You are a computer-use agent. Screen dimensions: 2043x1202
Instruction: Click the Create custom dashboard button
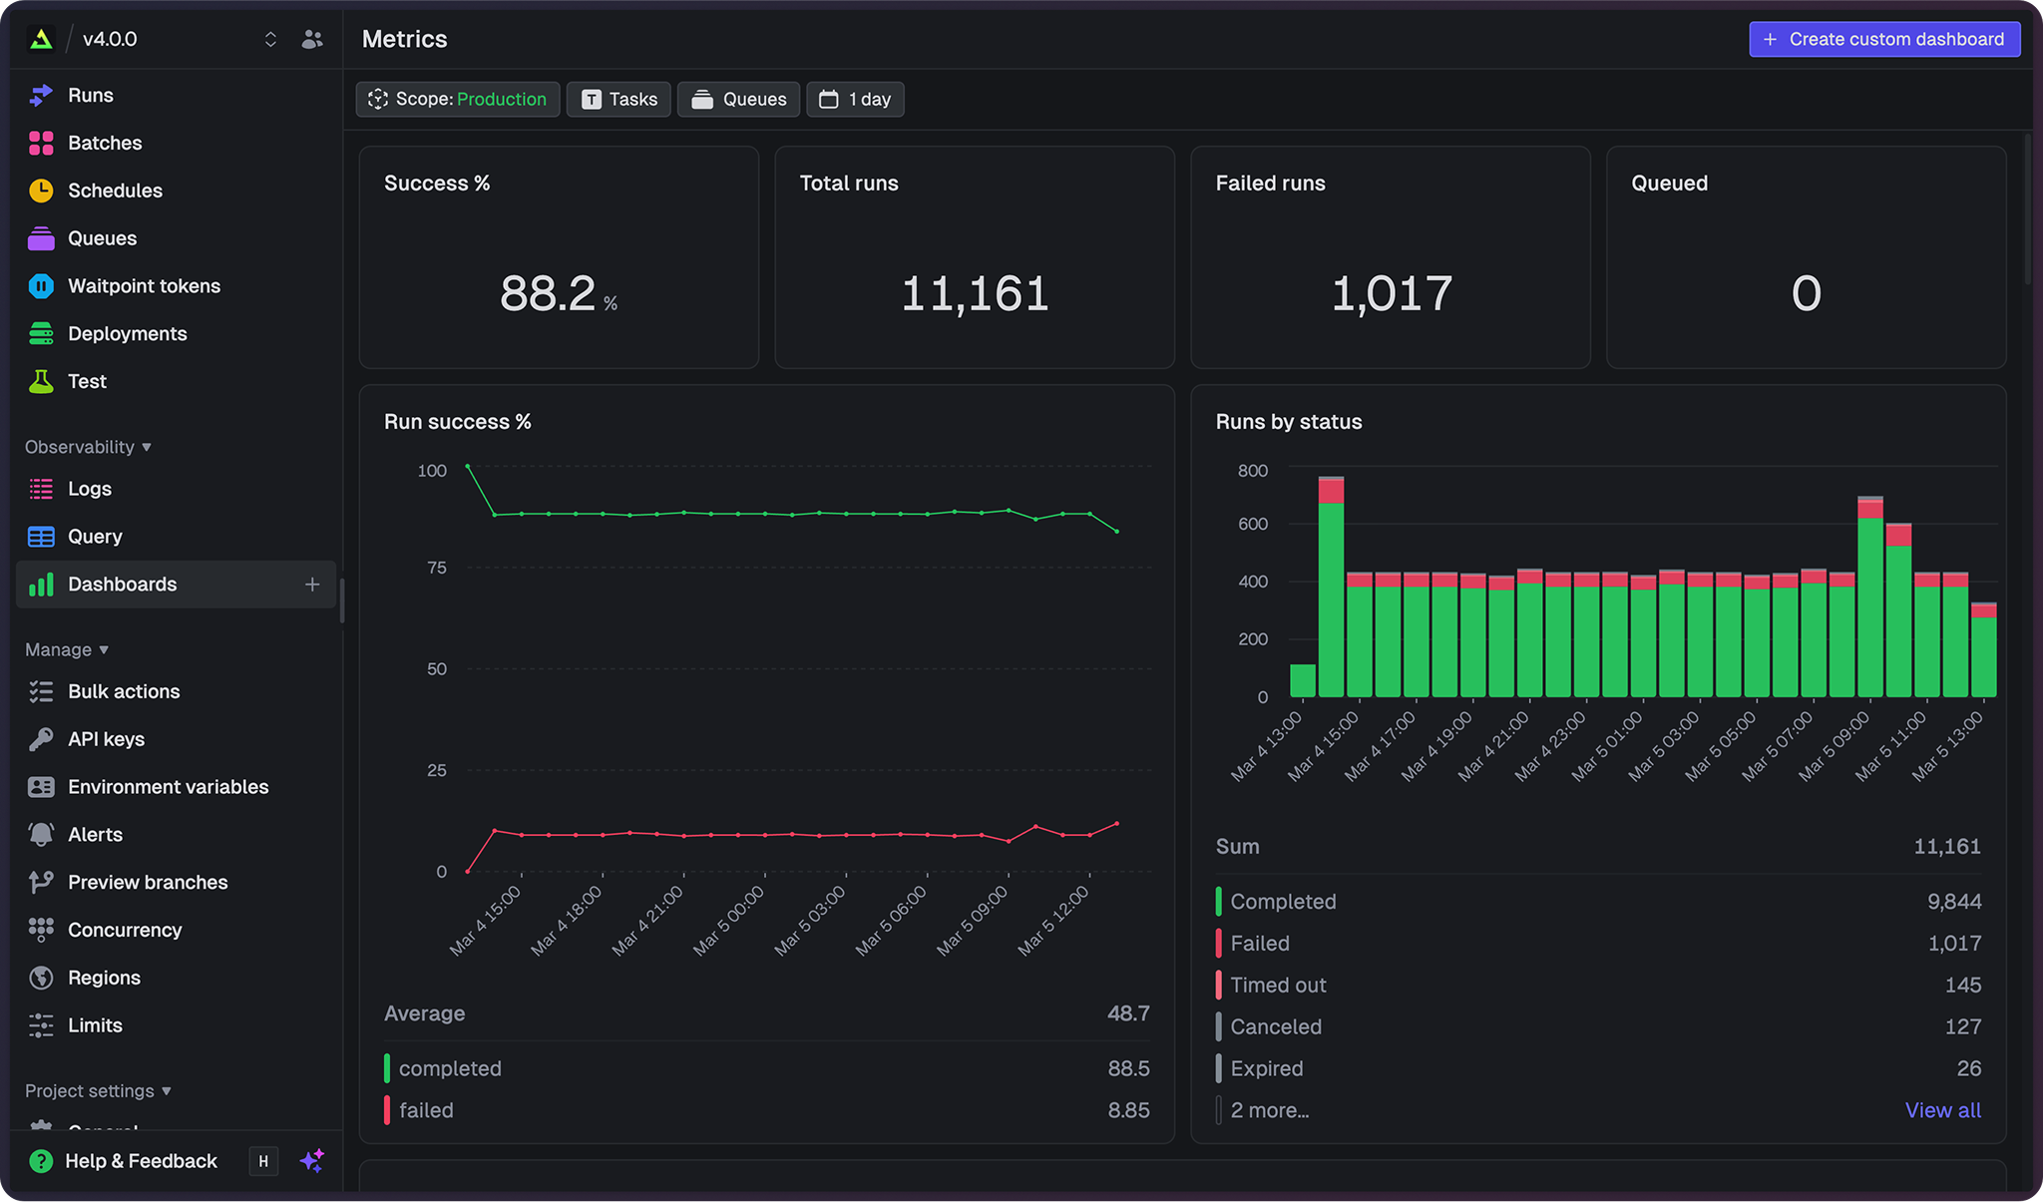[x=1883, y=39]
